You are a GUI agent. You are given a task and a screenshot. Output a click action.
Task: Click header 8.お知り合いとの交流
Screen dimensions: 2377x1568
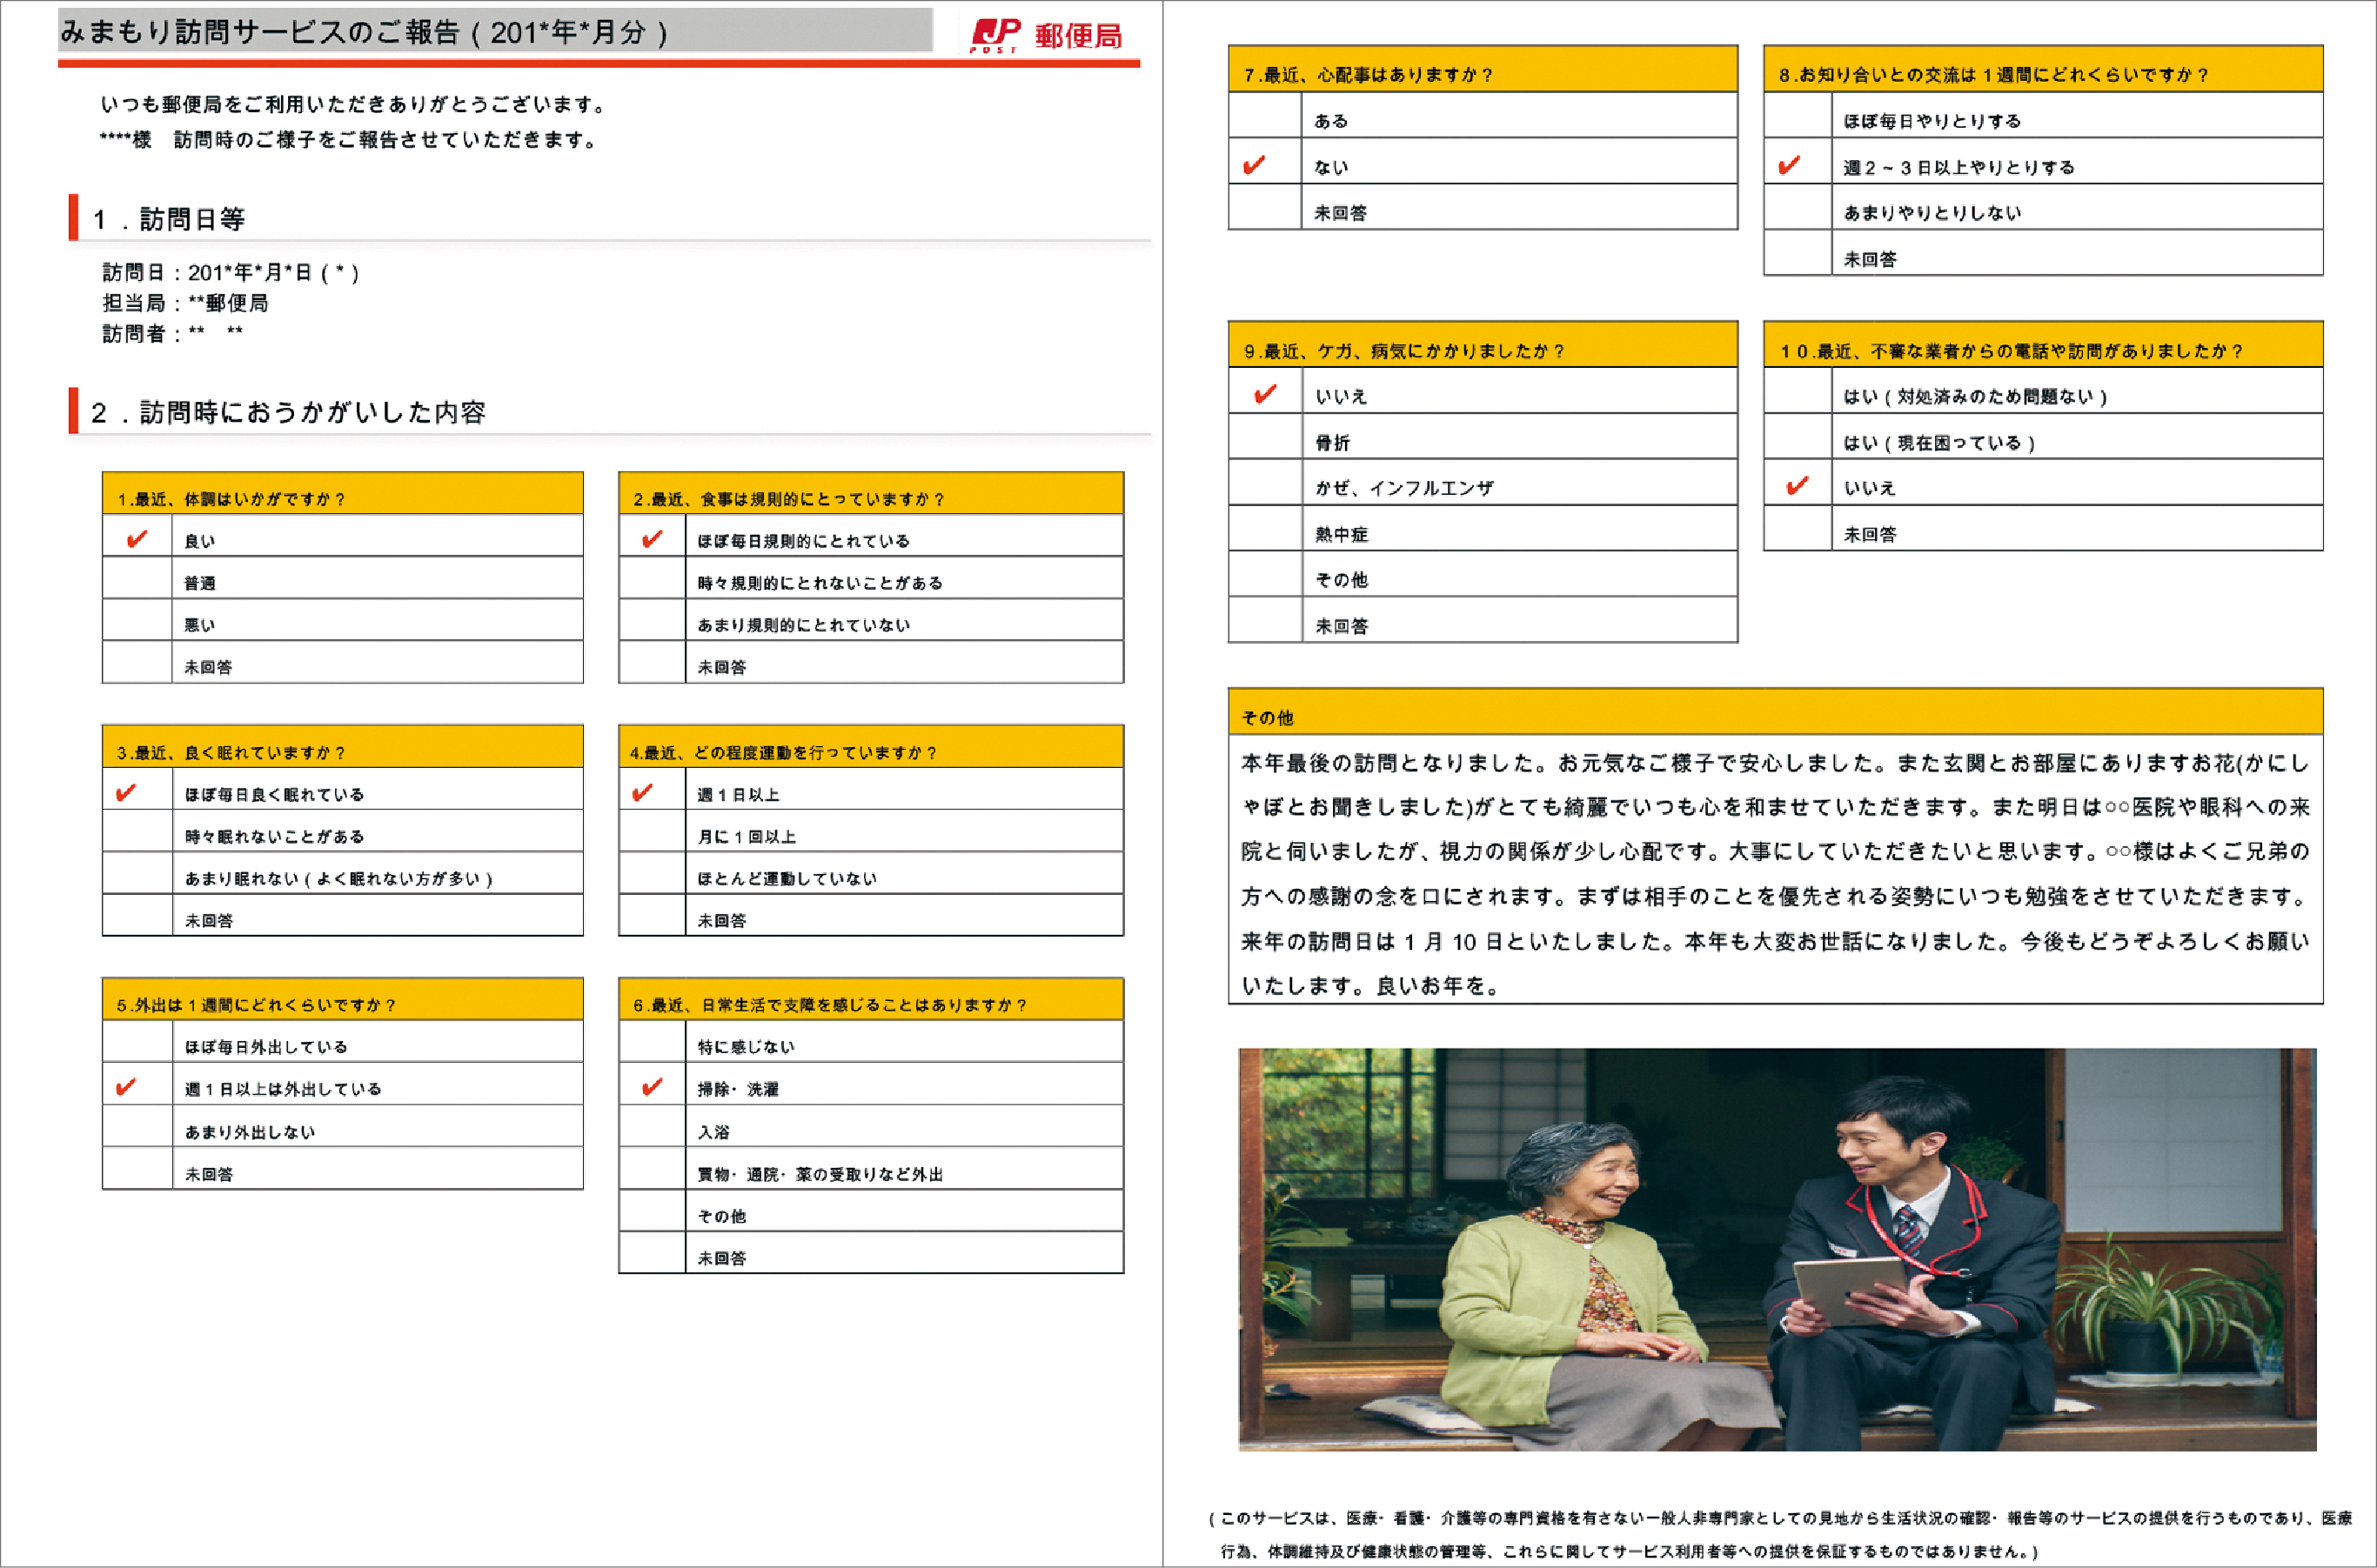[2043, 69]
